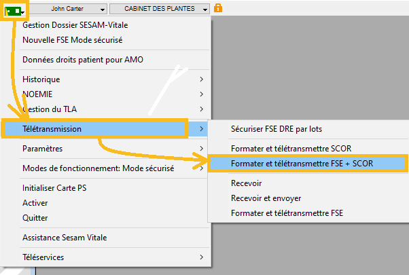Screen dimensions: 409x275
Task: Click Formater et télétransmettre SCOR
Action: coord(291,148)
